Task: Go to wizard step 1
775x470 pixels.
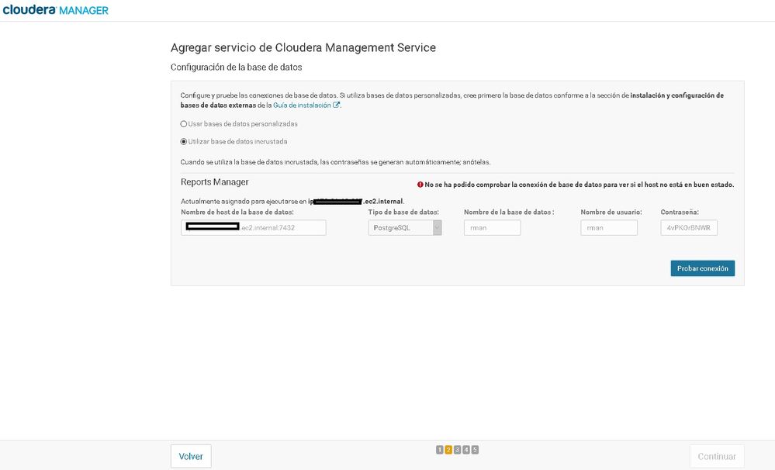Action: (439, 450)
